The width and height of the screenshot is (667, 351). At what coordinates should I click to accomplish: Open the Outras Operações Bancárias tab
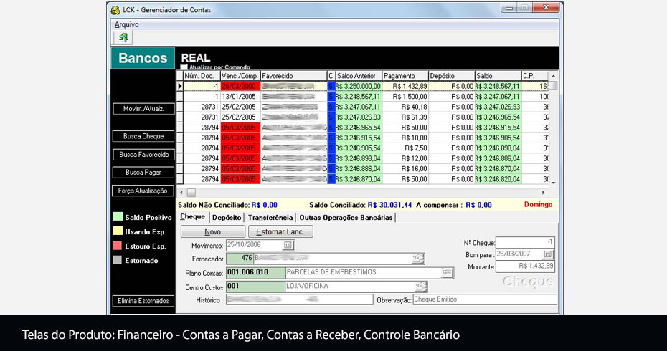(346, 218)
